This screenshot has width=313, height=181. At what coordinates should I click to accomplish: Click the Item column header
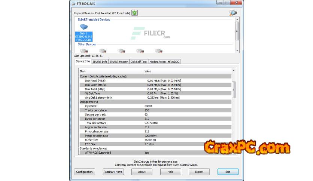coord(112,71)
